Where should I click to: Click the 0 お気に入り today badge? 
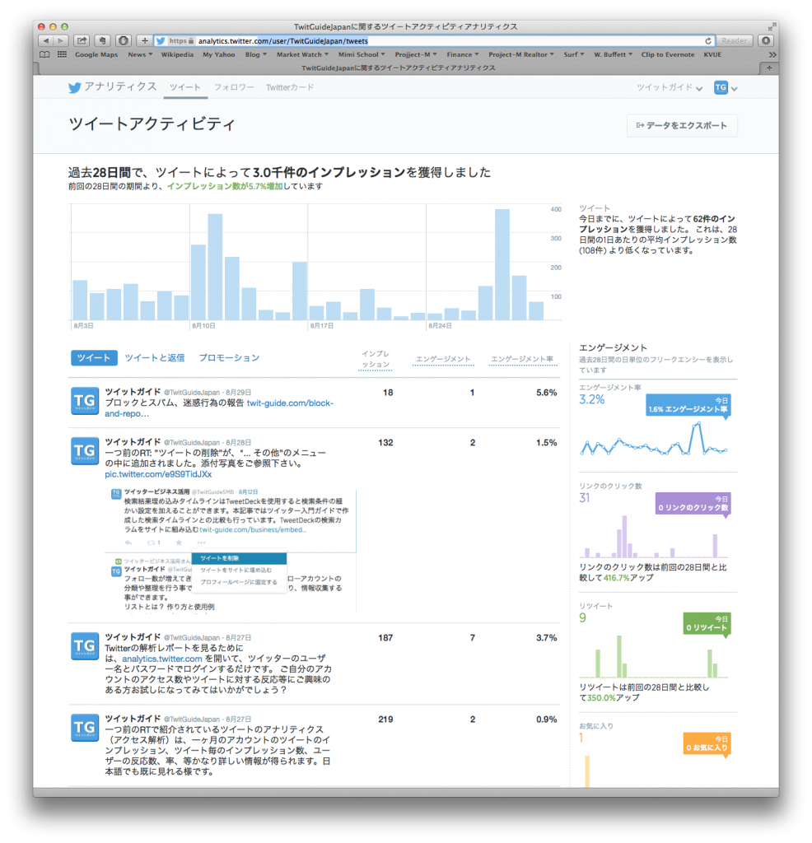pos(707,743)
